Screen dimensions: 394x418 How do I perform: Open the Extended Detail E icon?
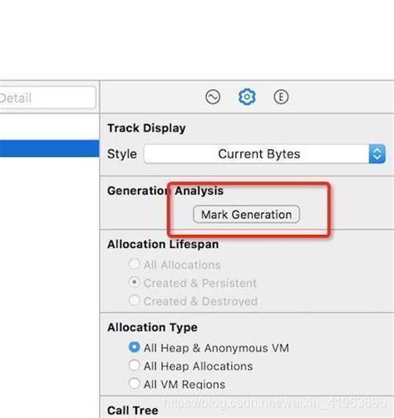click(281, 97)
